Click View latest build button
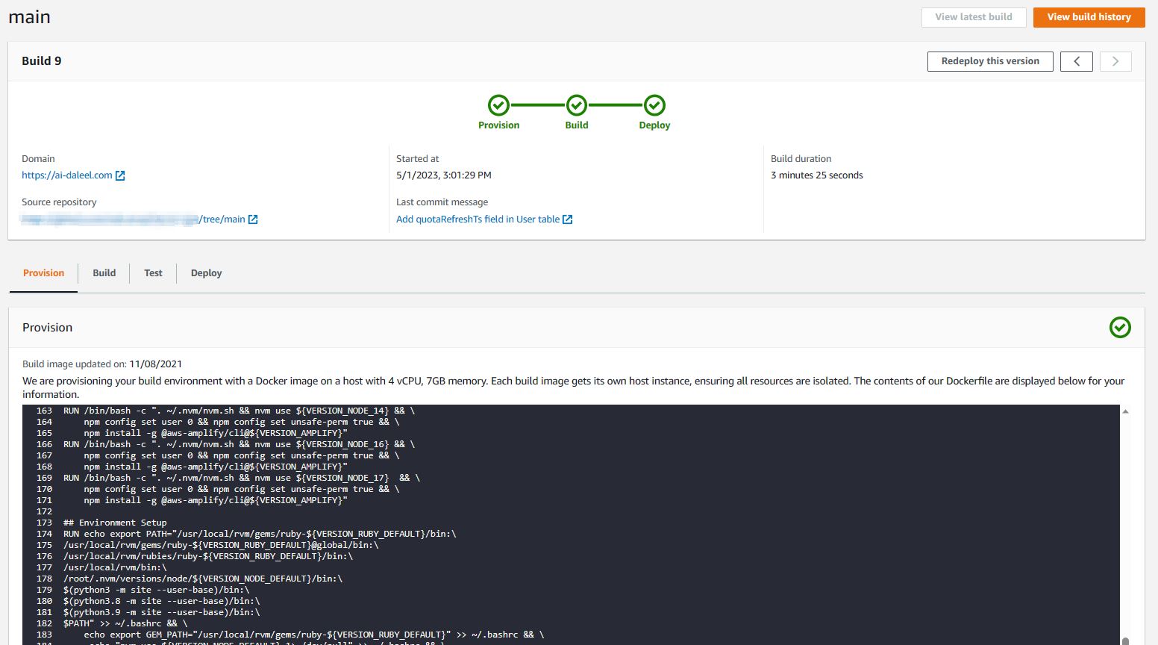This screenshot has width=1158, height=645. (974, 17)
